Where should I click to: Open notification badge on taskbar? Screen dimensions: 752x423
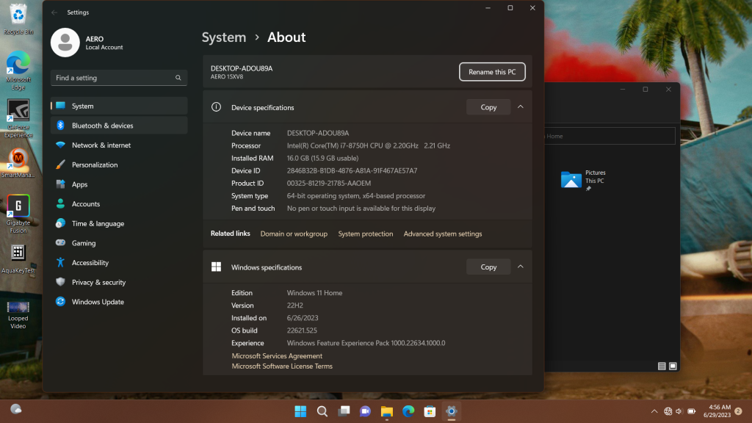(739, 411)
